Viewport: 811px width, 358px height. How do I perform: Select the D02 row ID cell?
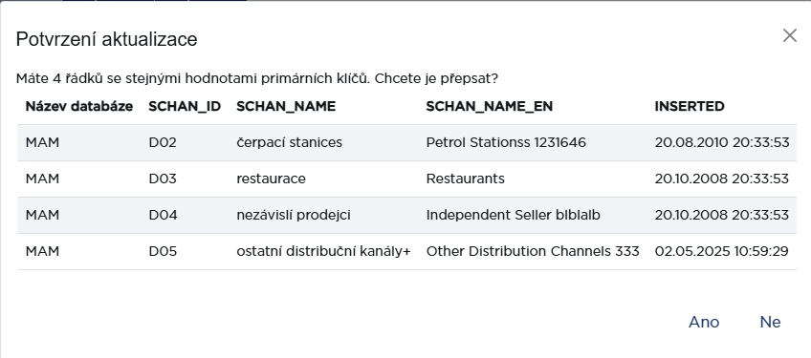point(163,142)
